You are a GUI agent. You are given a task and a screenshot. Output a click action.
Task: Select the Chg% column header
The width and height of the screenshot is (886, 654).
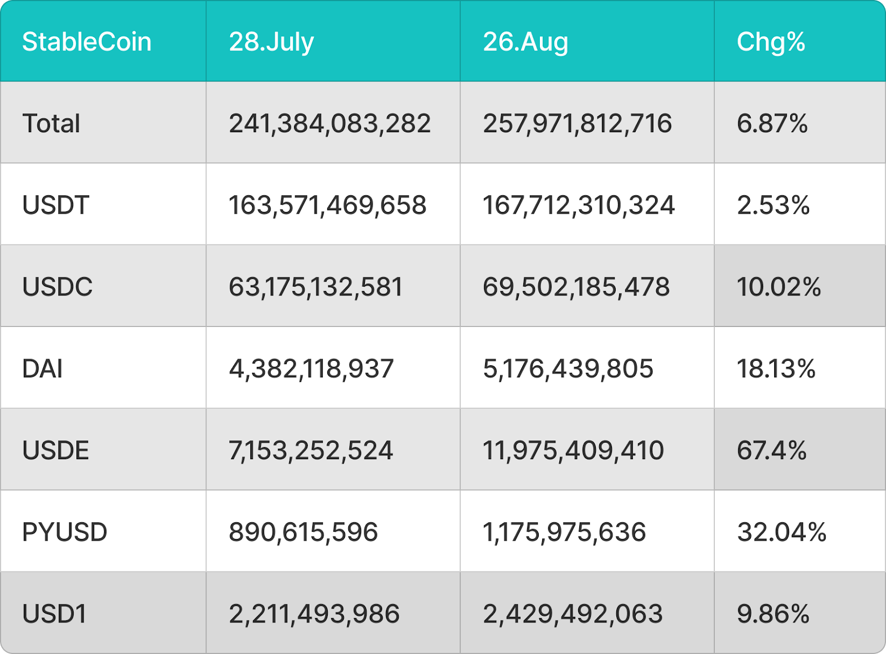(x=771, y=42)
